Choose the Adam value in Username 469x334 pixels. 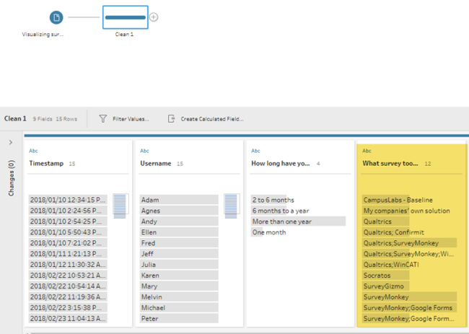179,200
